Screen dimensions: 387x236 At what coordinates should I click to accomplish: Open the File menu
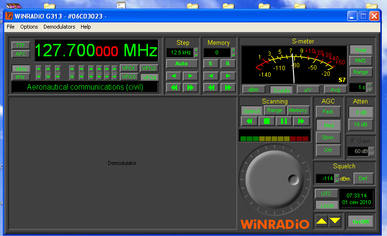(10, 27)
